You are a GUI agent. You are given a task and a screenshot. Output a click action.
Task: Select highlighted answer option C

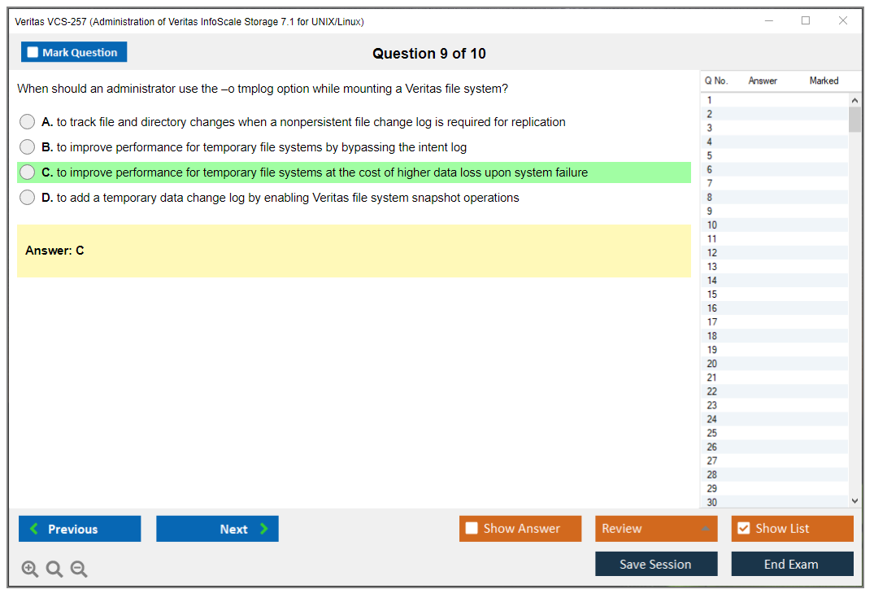point(28,172)
